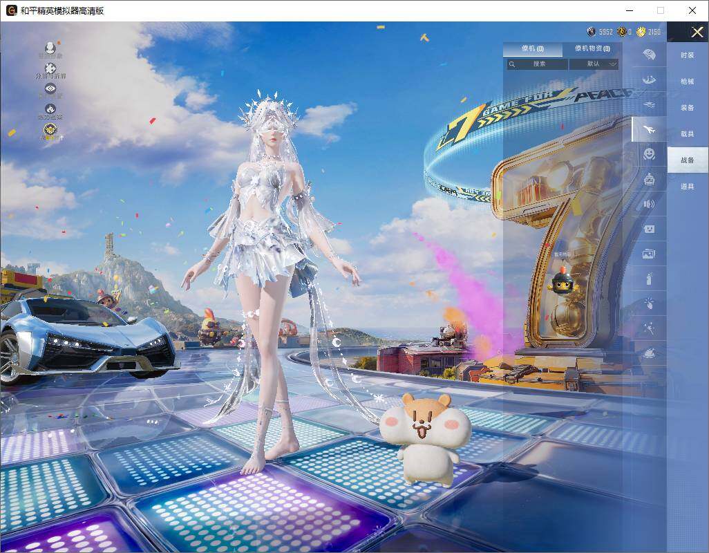Screen dimensions: 709x553
Task: Click the character portrait icon top-left
Action: coord(50,48)
